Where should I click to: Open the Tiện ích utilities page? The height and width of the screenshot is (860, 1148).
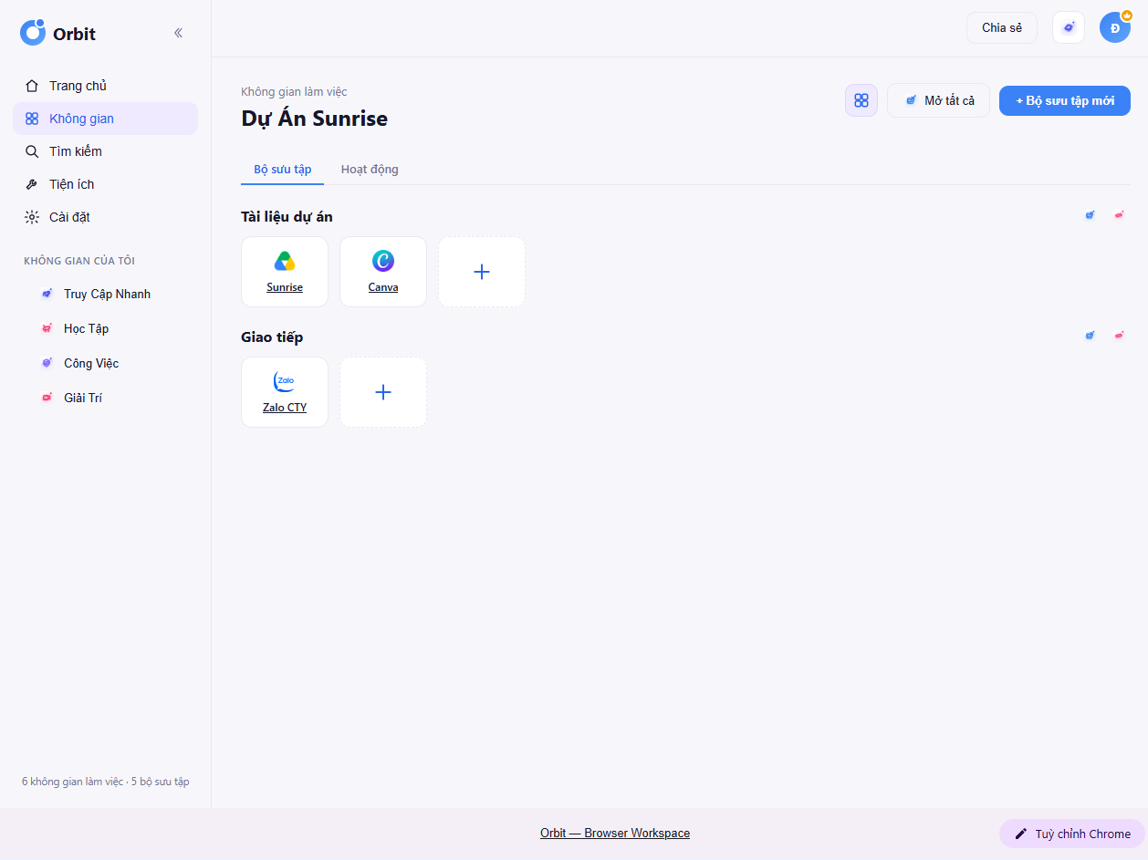[105, 184]
